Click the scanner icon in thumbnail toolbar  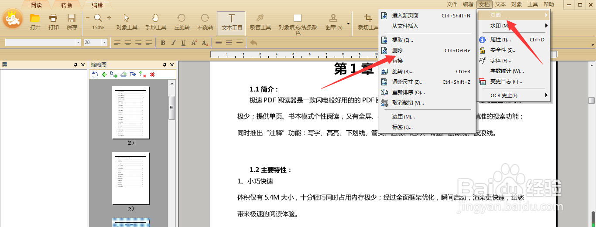(123, 75)
